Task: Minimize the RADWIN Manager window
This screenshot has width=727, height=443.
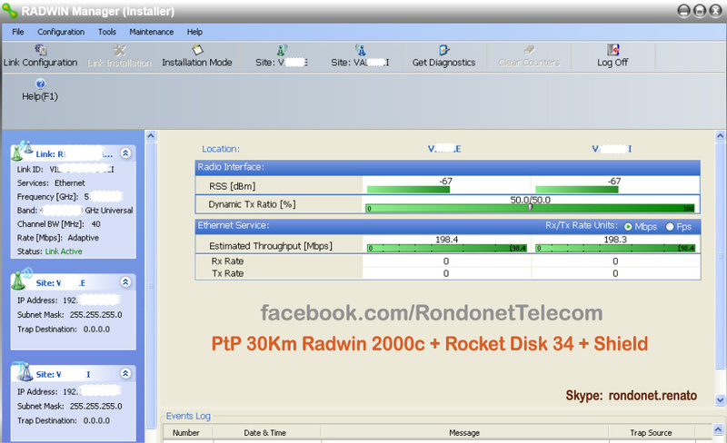Action: 684,11
